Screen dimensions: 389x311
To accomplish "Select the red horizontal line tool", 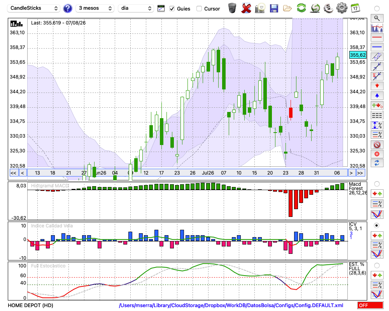I will (377, 37).
